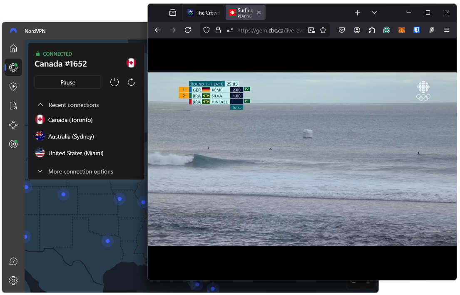Open the Grammarly extension icon

coord(387,30)
